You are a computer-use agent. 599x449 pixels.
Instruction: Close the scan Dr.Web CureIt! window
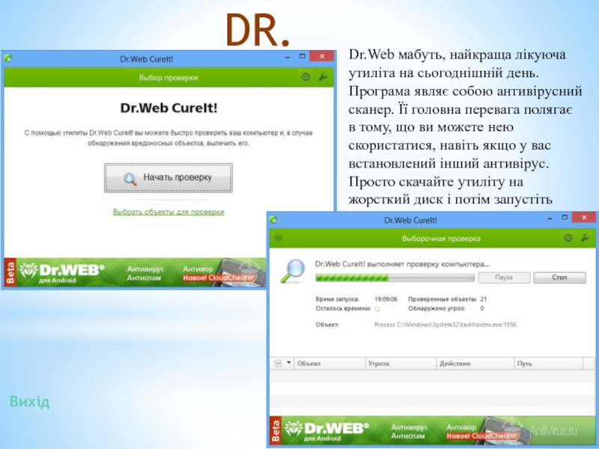584,218
